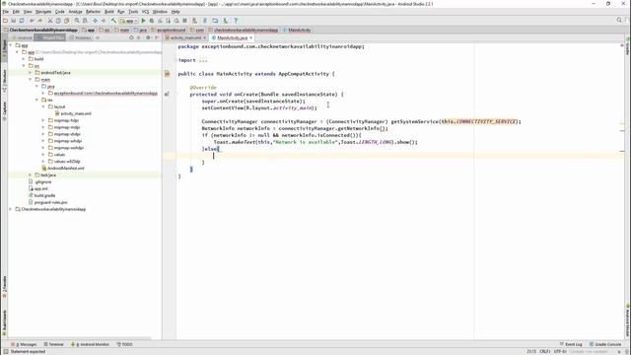
Task: Open the Terminal tool window button
Action: [x=54, y=344]
